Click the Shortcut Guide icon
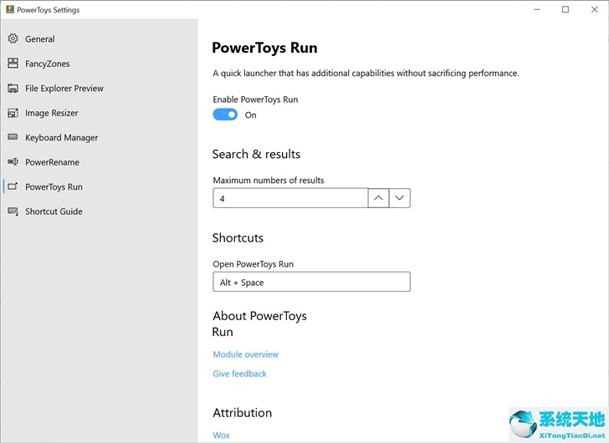 (13, 211)
